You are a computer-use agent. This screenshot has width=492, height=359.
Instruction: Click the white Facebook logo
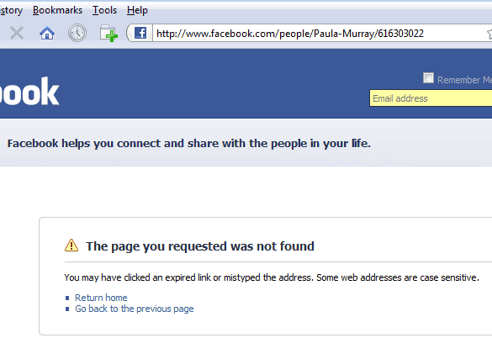point(29,92)
